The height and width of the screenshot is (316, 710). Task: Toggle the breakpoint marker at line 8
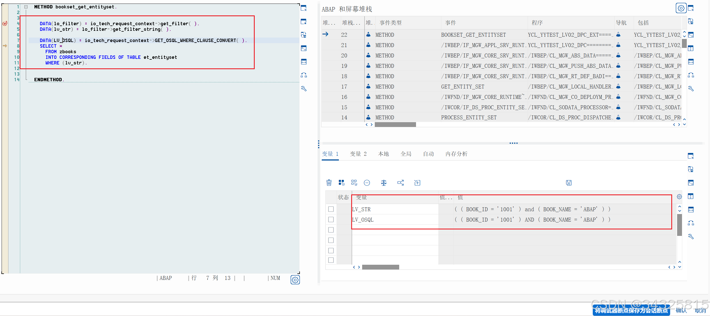[5, 46]
